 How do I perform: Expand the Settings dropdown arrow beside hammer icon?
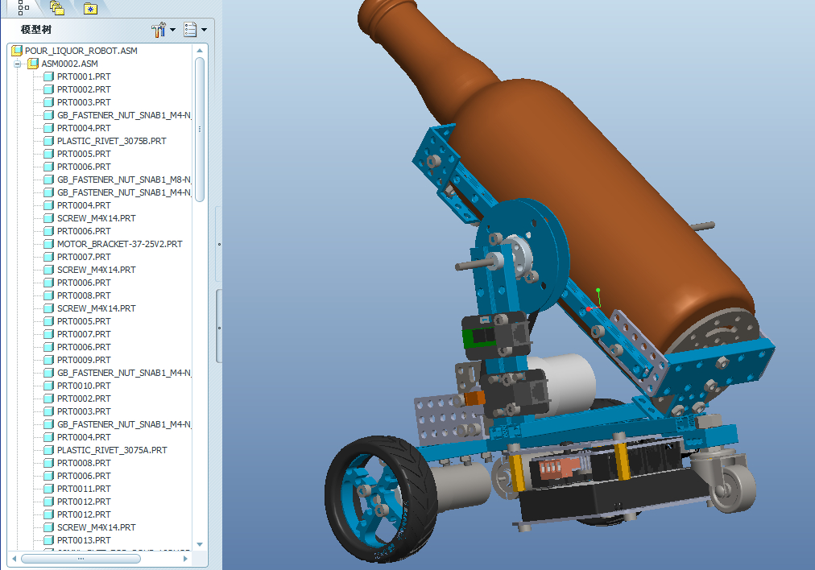[x=172, y=30]
